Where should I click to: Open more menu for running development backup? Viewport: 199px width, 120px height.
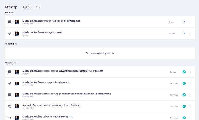coord(190,22)
